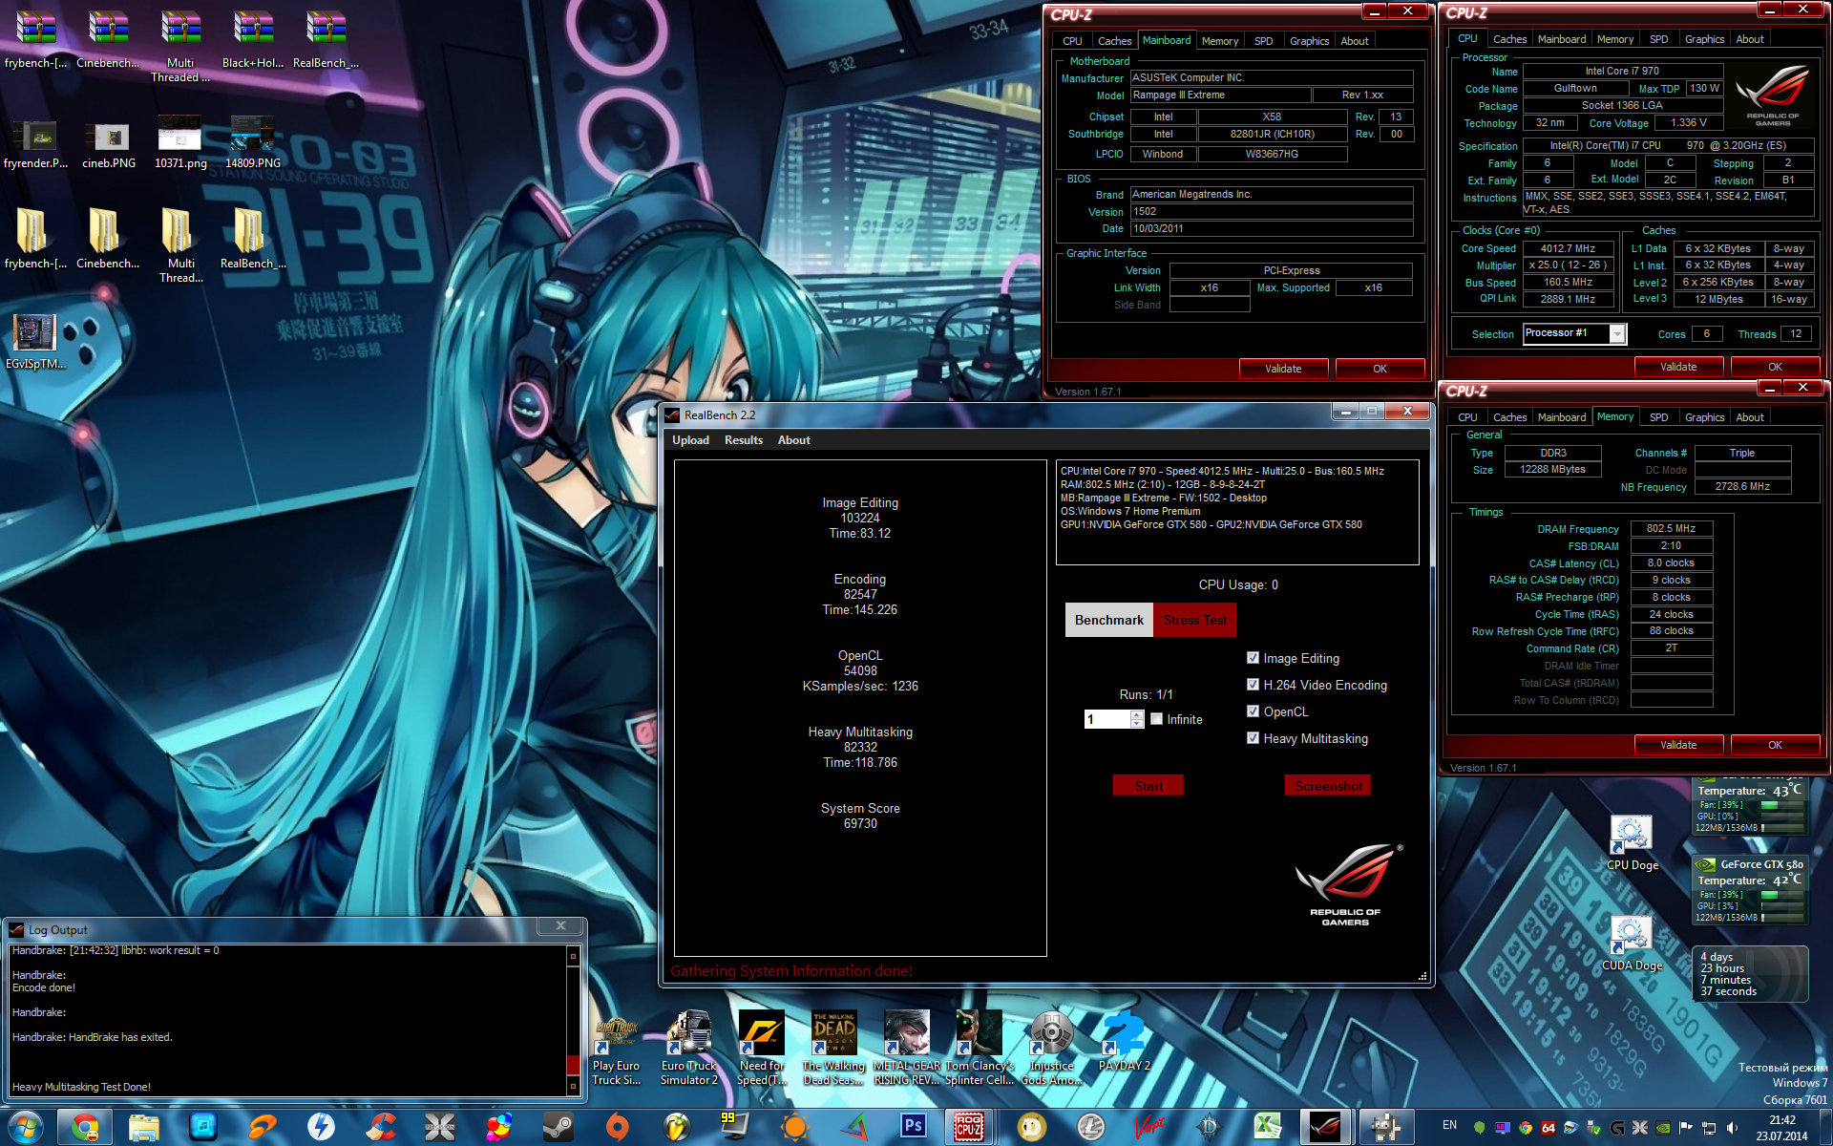Viewport: 1833px width, 1146px height.
Task: Open the Windows Start menu orb
Action: [x=26, y=1127]
